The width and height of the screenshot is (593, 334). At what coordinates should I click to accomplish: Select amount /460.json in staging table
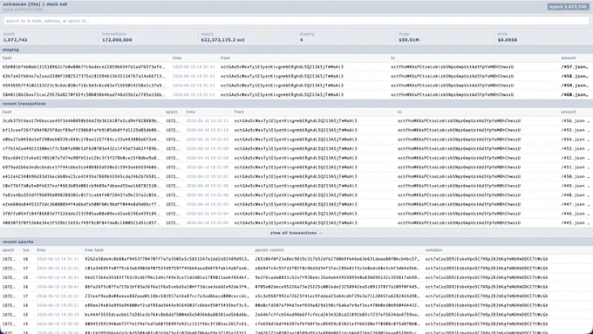point(575,94)
